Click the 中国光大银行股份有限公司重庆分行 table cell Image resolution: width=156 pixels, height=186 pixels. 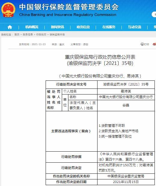click(x=126, y=97)
